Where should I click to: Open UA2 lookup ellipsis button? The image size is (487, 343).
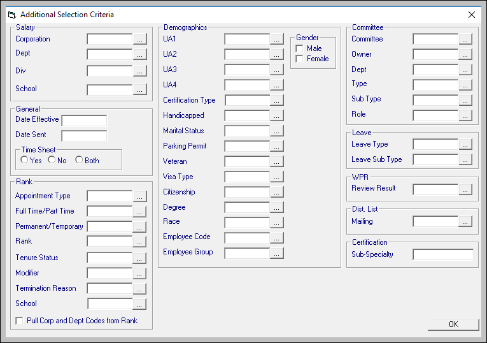(277, 54)
